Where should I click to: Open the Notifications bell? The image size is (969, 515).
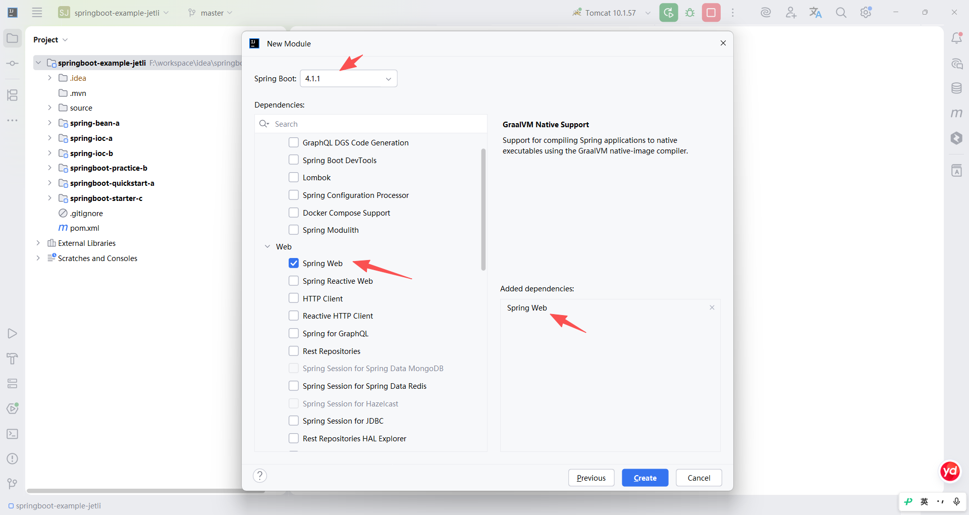[x=956, y=38]
